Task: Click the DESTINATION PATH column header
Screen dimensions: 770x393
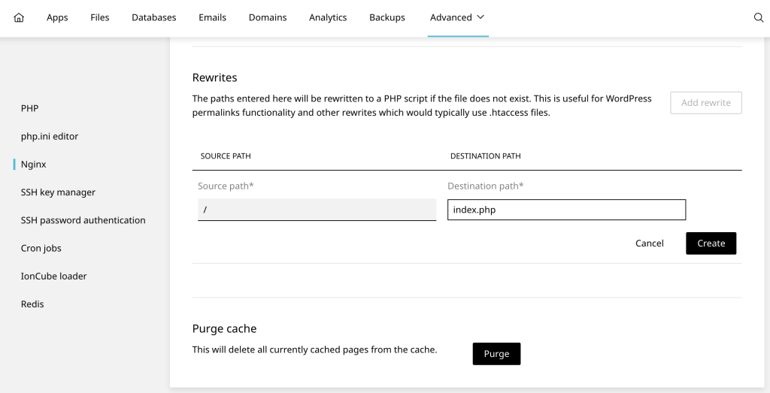Action: (485, 156)
